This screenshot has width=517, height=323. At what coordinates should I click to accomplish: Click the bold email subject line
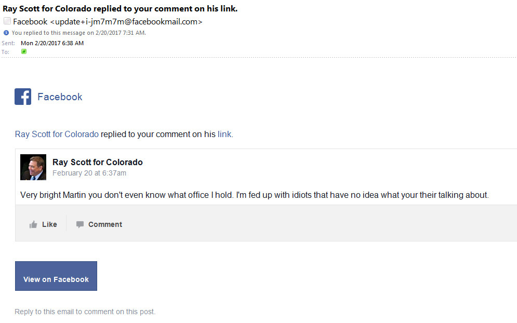coord(120,9)
